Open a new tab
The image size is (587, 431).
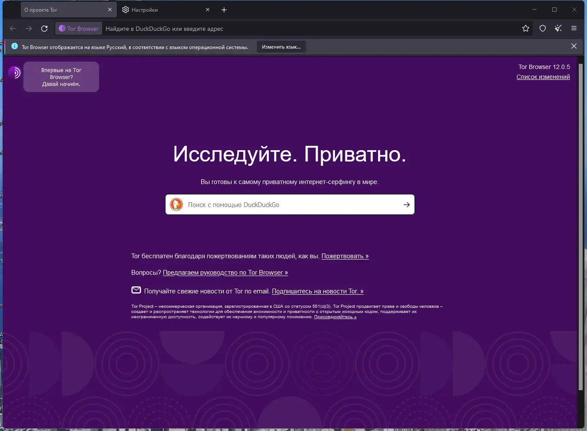[224, 10]
